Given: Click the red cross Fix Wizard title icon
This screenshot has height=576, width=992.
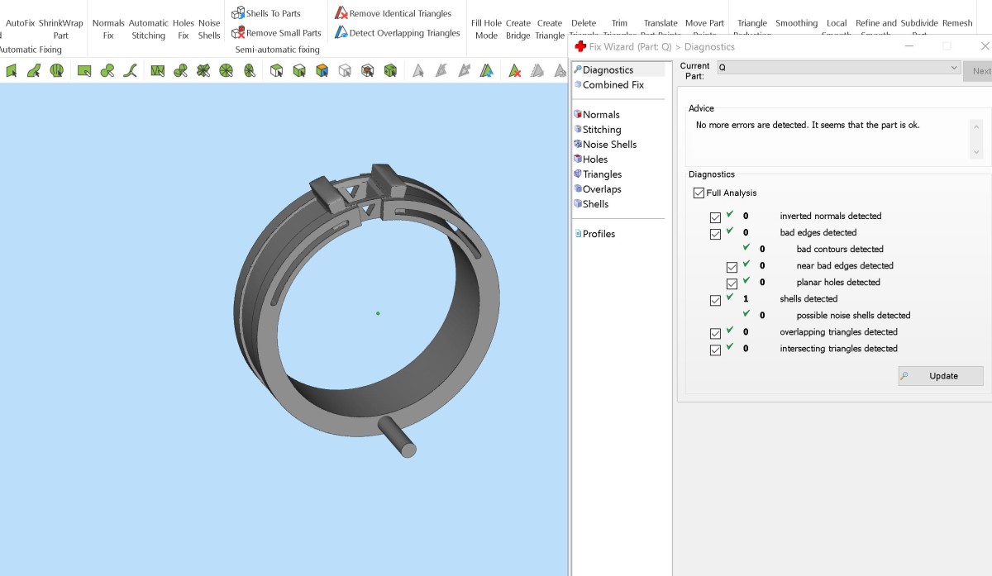Looking at the screenshot, I should coord(580,47).
